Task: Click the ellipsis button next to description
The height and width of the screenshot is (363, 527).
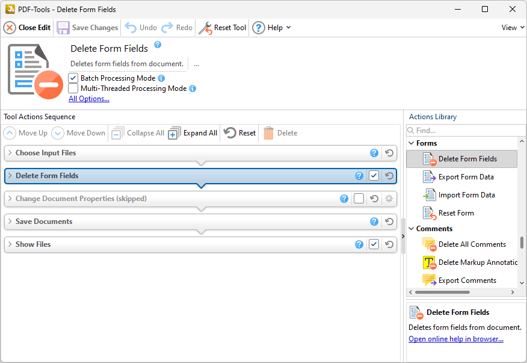Action: (197, 64)
